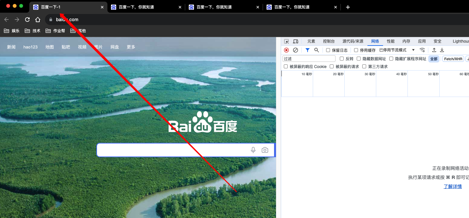This screenshot has height=218, width=469.
Task: Check the 第三方请求 checkbox
Action: (365, 66)
